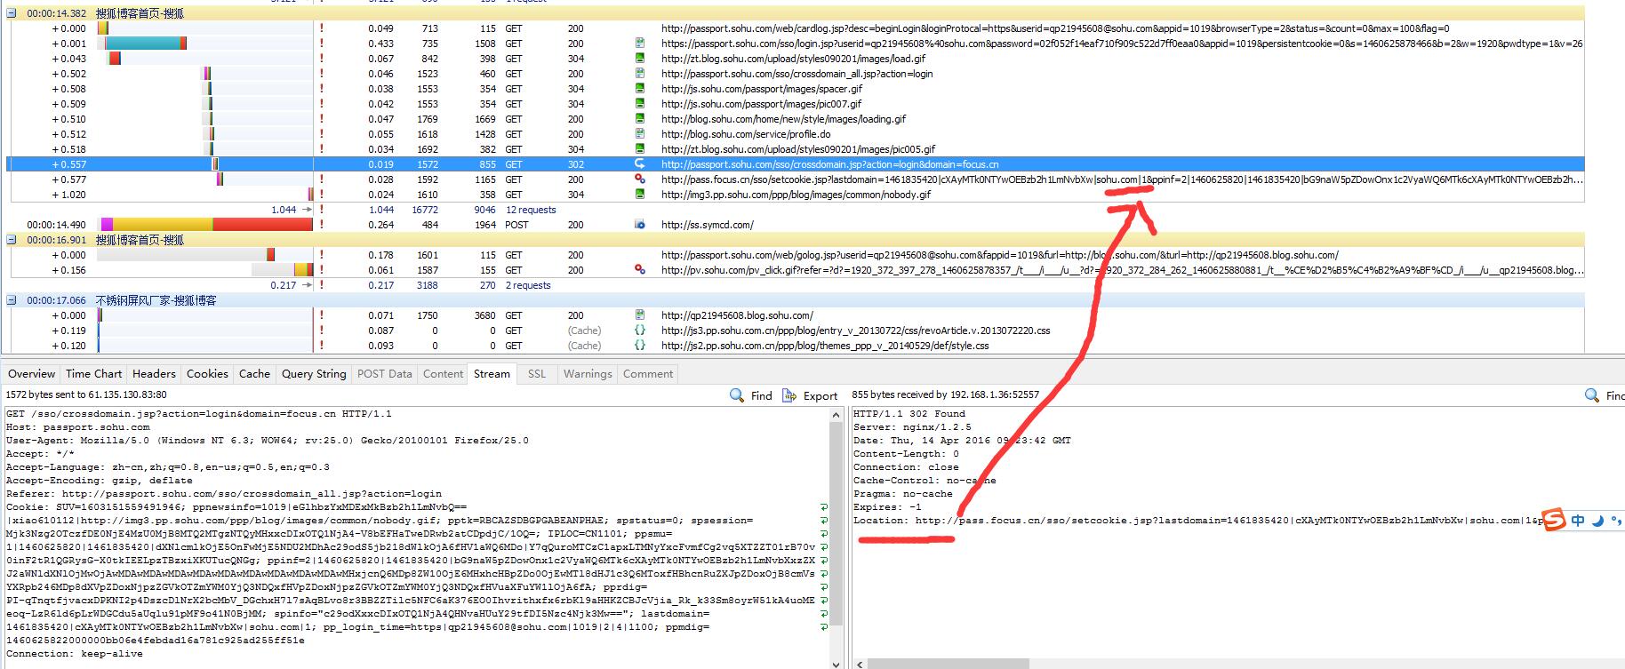Collapse the 00:00:16.901 page group
1625x669 pixels.
pyautogui.click(x=12, y=240)
